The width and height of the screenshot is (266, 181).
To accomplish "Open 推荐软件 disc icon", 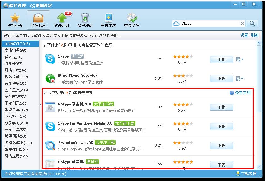I will pos(132,20).
